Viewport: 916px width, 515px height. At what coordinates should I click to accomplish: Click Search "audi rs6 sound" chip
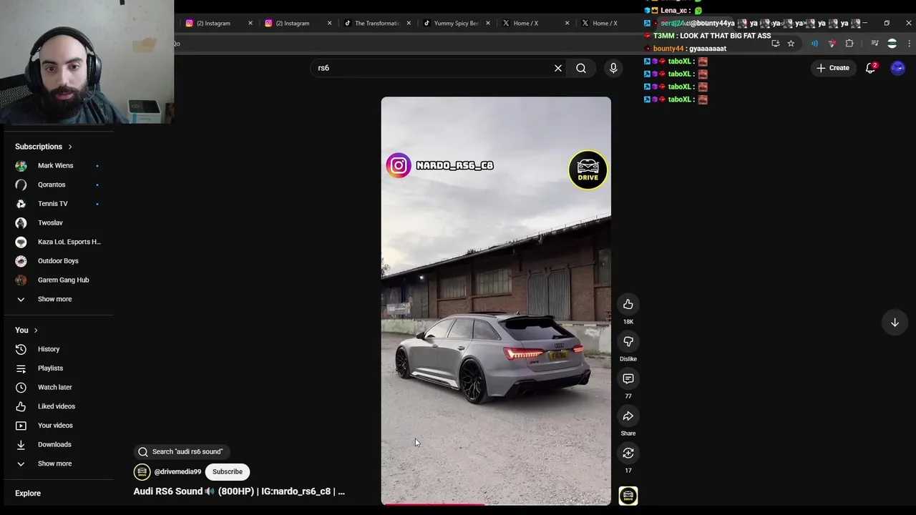click(x=182, y=452)
